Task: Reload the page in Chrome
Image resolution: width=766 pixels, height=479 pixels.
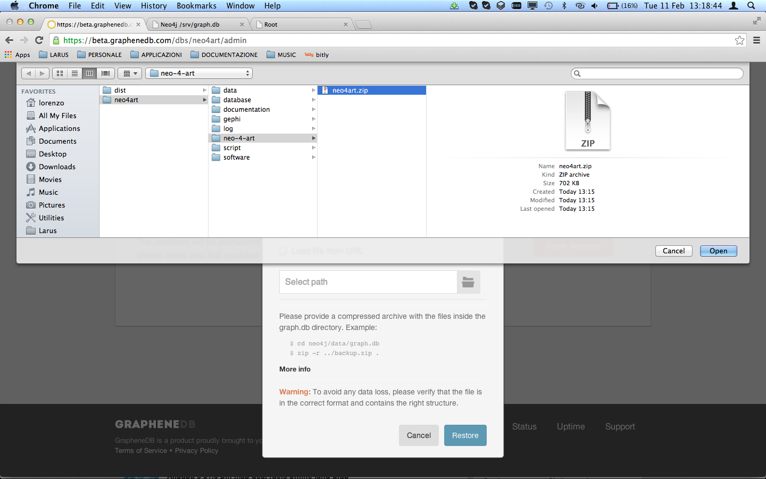Action: [39, 40]
